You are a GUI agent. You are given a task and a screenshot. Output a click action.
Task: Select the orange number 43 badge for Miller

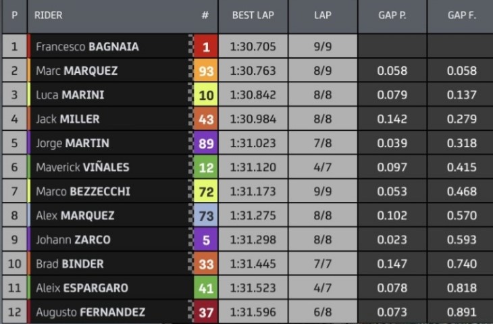click(x=205, y=119)
